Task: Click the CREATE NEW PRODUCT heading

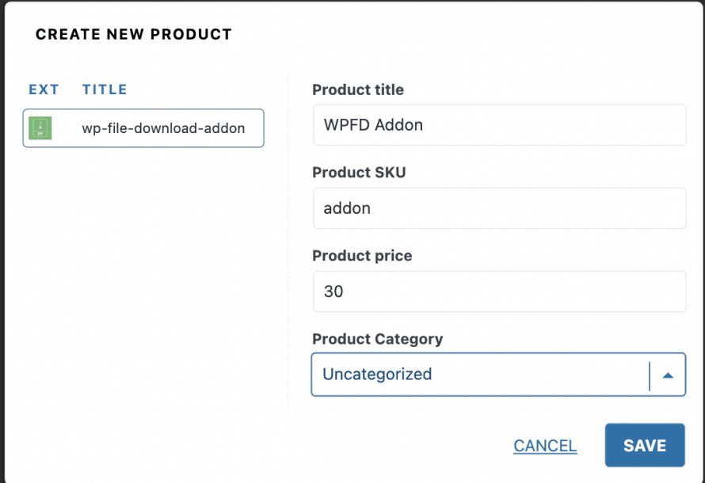Action: coord(134,34)
